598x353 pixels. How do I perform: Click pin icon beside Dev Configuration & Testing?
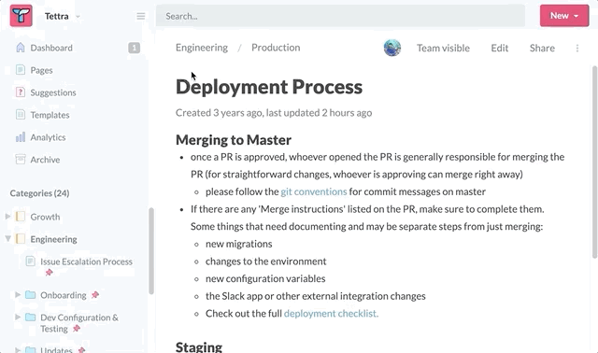(x=77, y=328)
